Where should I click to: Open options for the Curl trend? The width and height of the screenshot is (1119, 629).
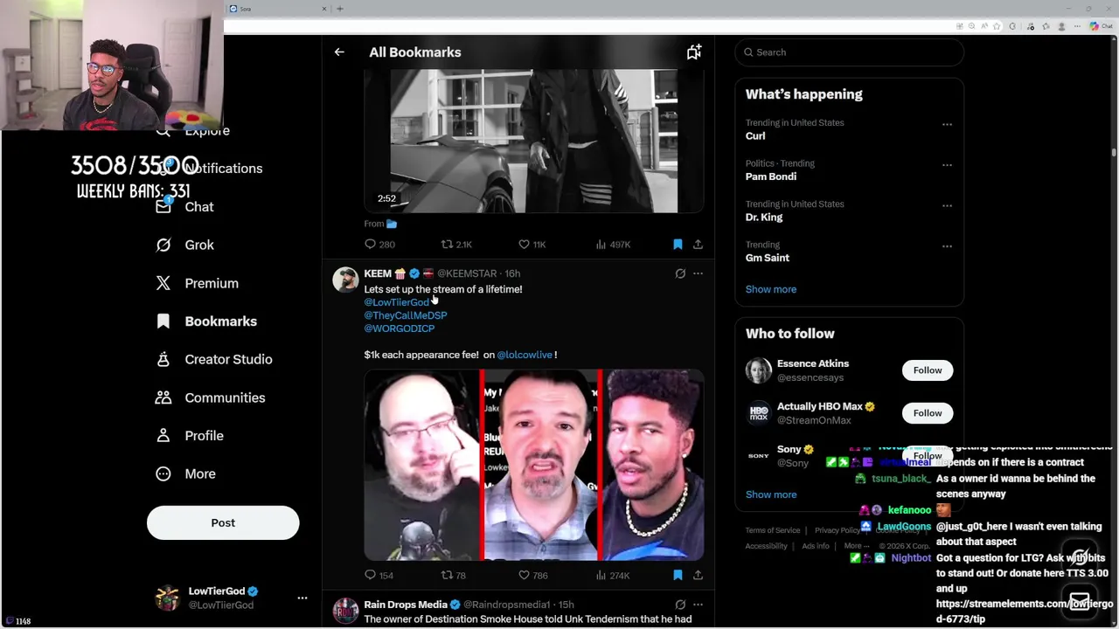[947, 124]
